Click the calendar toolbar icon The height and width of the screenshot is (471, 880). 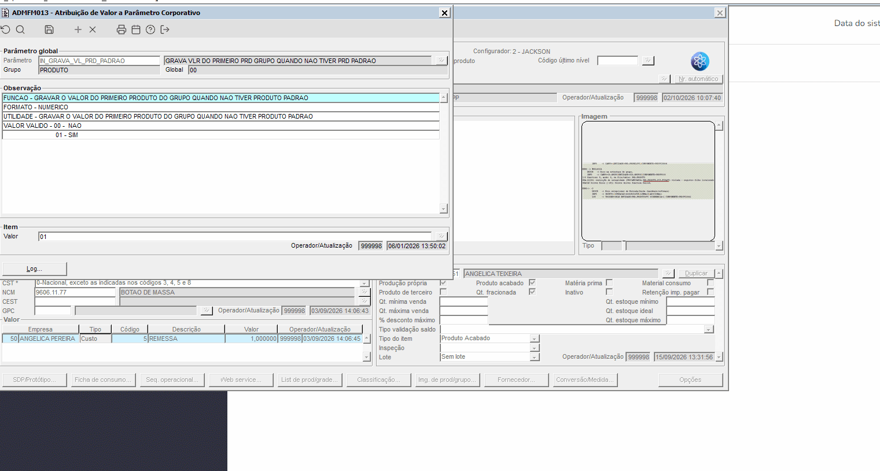point(136,30)
